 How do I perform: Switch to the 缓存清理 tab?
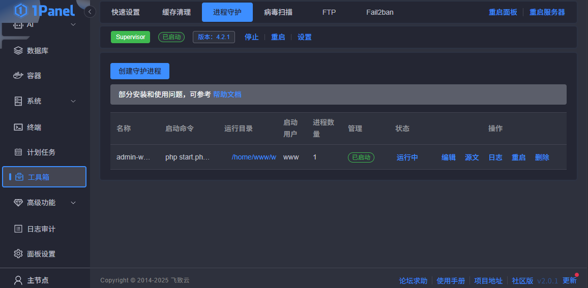(x=177, y=12)
